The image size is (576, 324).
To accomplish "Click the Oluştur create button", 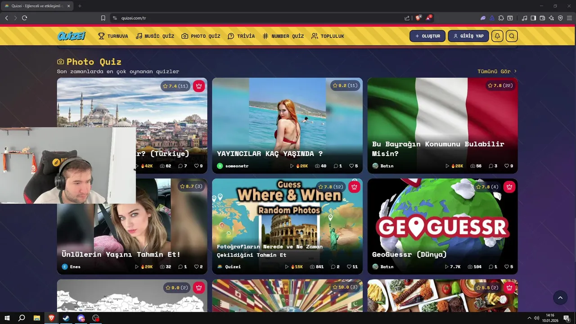I will pos(427,36).
